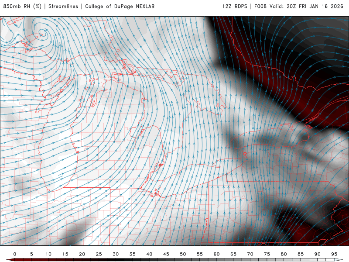Screen dimensions: 349x262
Task: Select the "70" value on the color scale
Action: [x=250, y=254]
